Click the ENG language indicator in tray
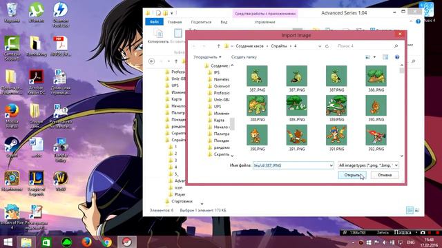Viewport: 442px width, 248px height. coord(411,242)
